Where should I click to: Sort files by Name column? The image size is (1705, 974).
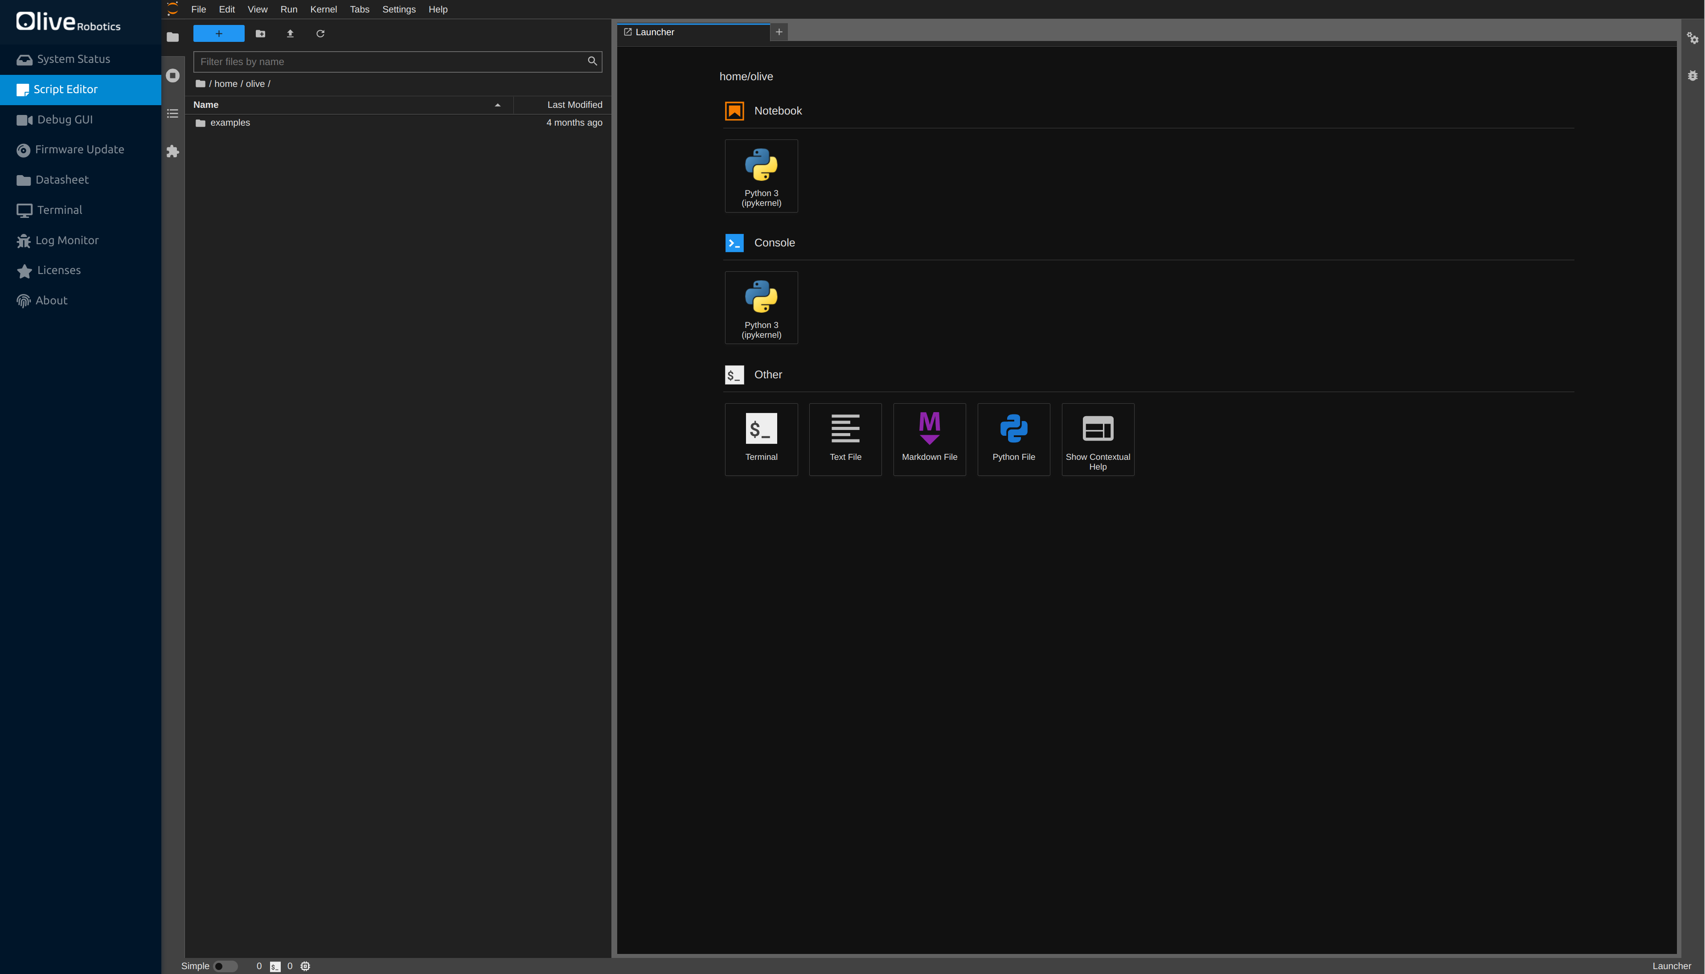click(x=349, y=105)
